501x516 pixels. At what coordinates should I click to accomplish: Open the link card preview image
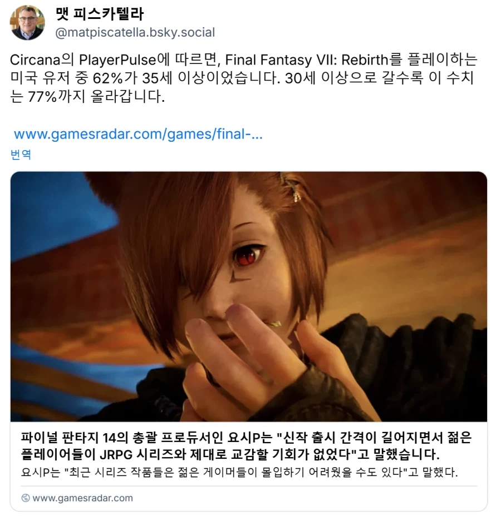[249, 296]
